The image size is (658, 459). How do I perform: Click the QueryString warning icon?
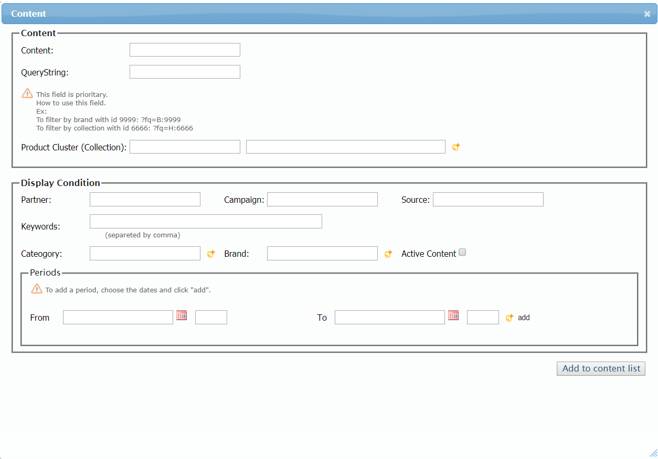coord(27,93)
